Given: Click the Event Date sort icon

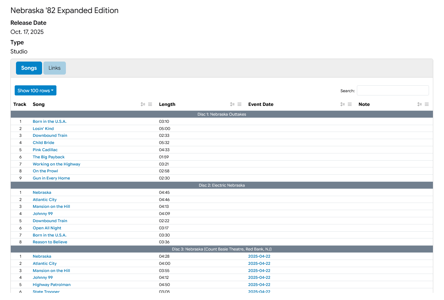Looking at the screenshot, I should [342, 104].
